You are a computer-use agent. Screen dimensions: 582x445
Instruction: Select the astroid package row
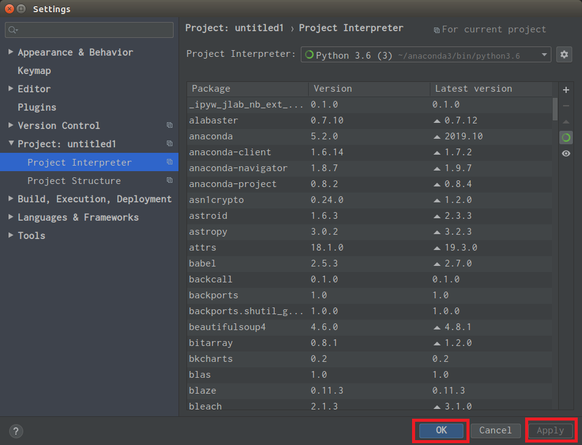pos(370,216)
